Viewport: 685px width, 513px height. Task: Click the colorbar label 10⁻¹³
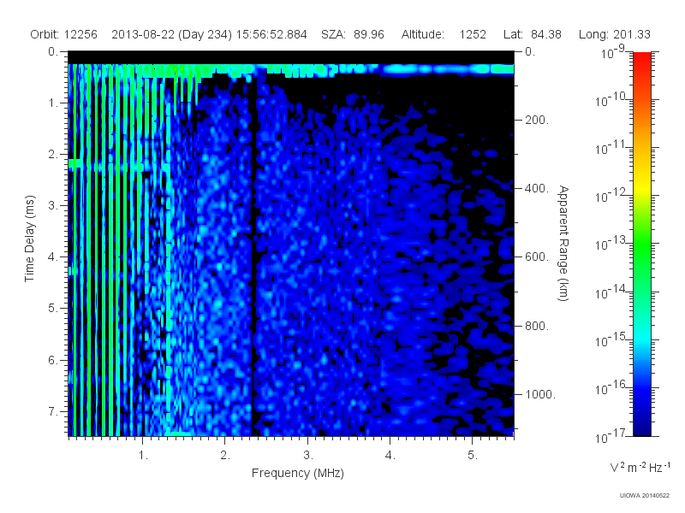(611, 244)
